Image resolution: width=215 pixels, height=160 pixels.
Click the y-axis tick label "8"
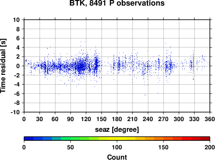coord(18,29)
